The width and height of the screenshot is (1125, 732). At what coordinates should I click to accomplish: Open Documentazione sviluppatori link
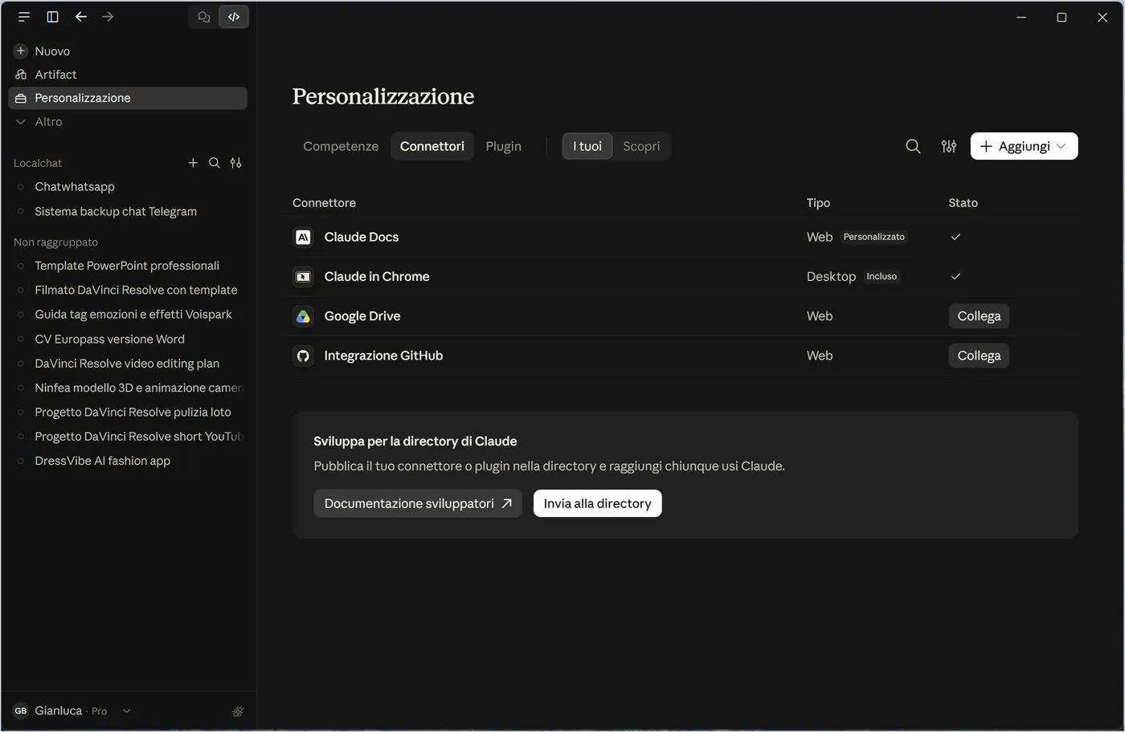[x=418, y=503]
